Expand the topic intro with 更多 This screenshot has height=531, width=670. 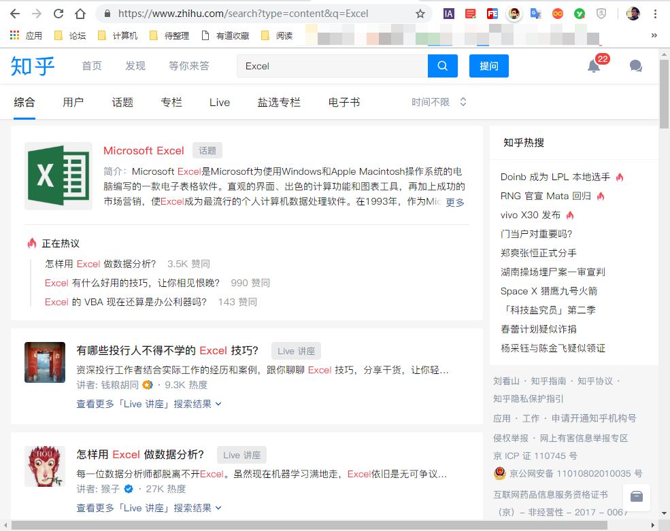tap(455, 202)
